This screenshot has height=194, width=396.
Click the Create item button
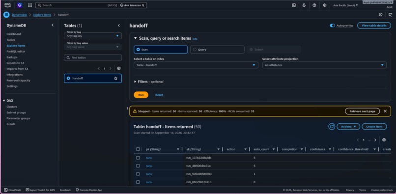tap(374, 127)
